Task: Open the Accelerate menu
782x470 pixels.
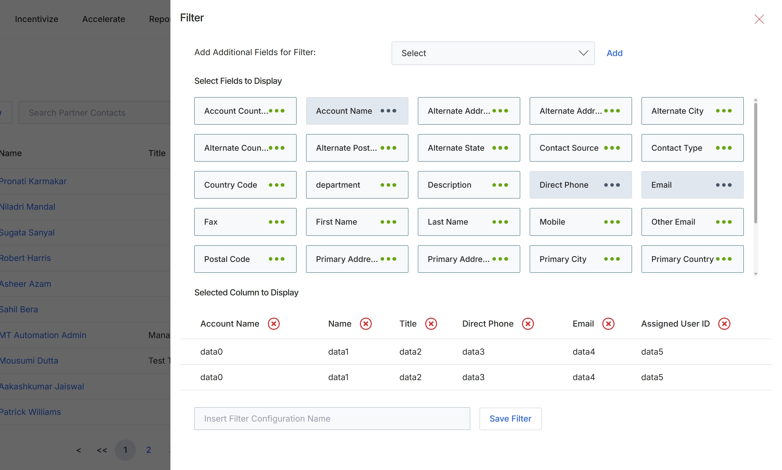Action: tap(104, 19)
